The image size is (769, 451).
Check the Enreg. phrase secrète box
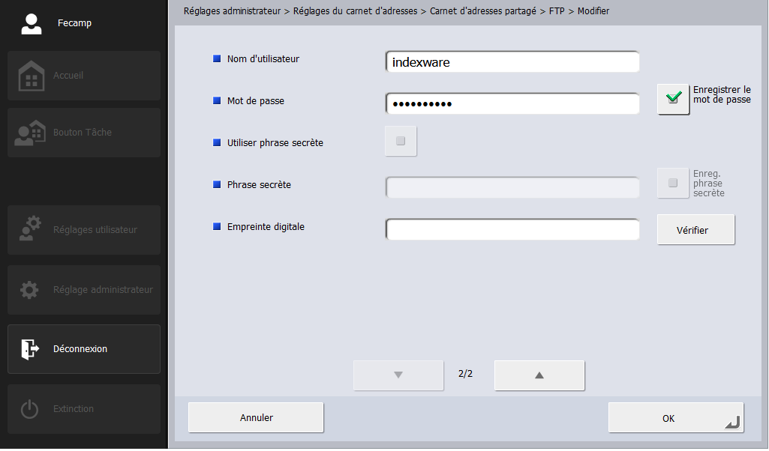[673, 183]
